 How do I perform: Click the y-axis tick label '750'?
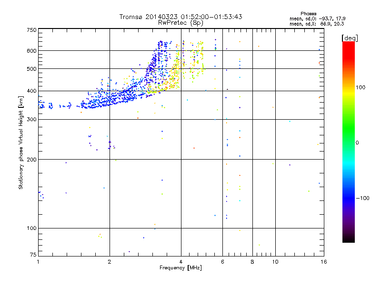(31, 30)
